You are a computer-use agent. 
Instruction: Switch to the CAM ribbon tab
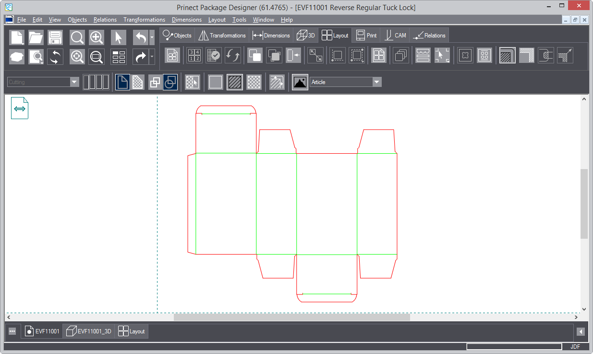pyautogui.click(x=395, y=36)
